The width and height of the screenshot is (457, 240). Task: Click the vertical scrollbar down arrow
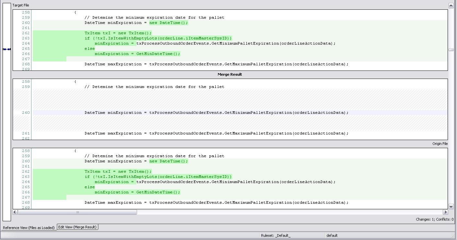click(451, 206)
